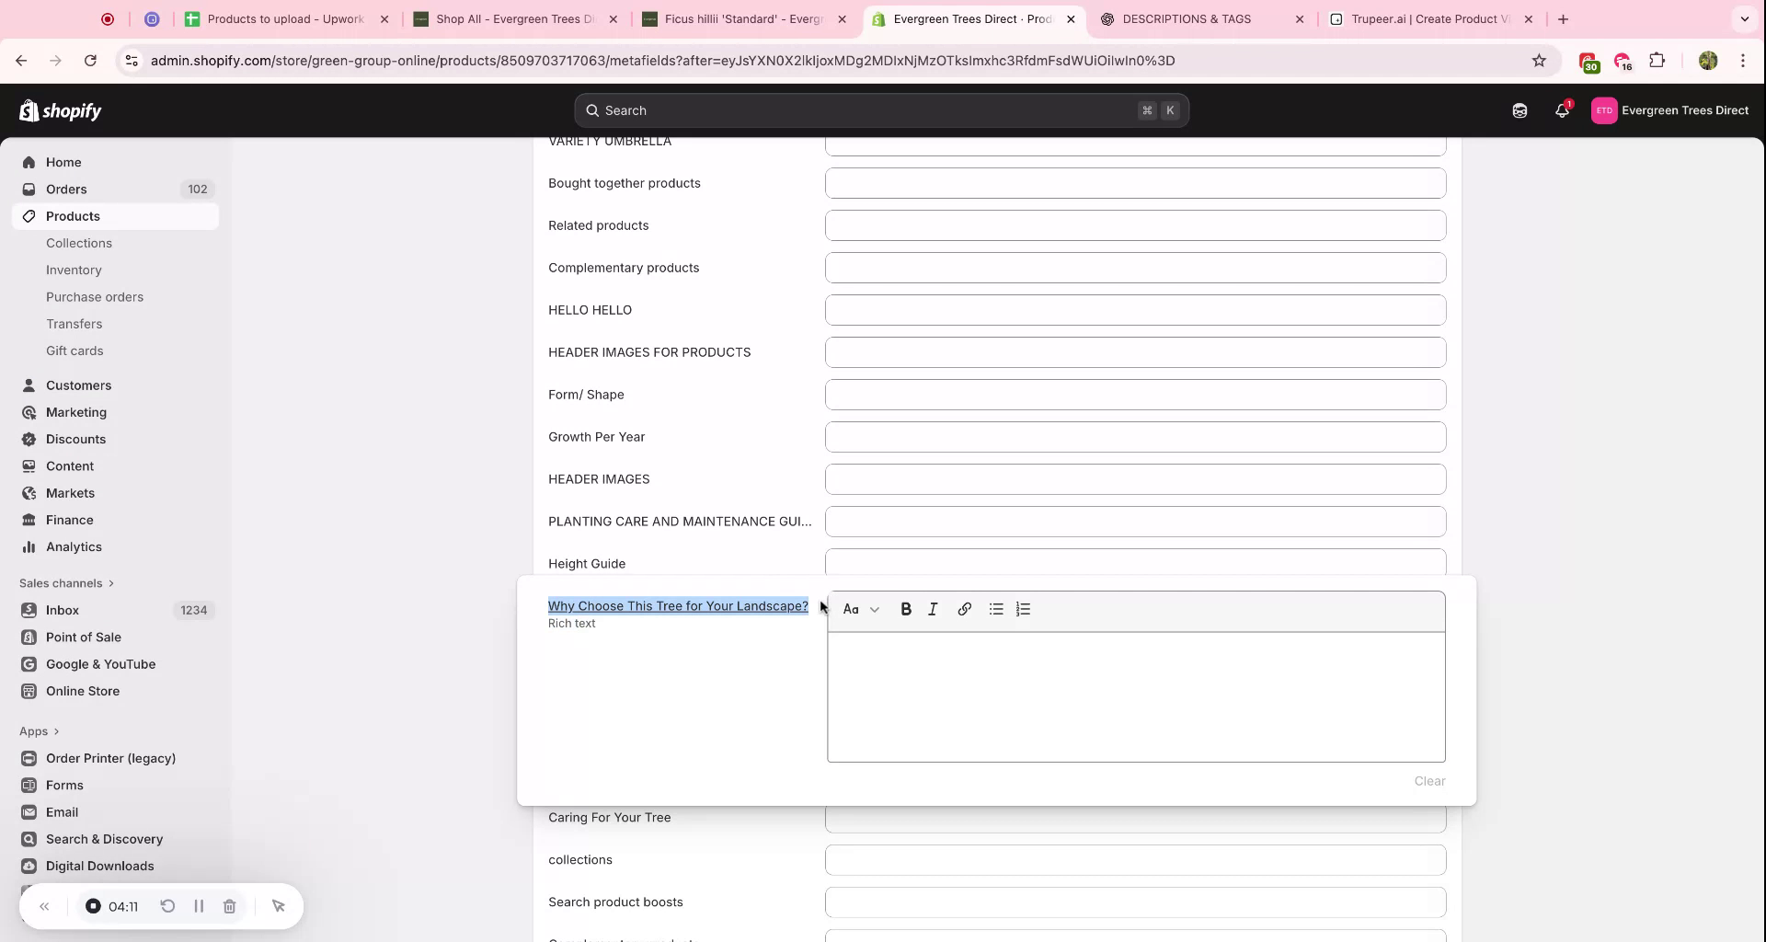This screenshot has height=942, width=1766.
Task: Select Collections in the sidebar
Action: click(79, 243)
